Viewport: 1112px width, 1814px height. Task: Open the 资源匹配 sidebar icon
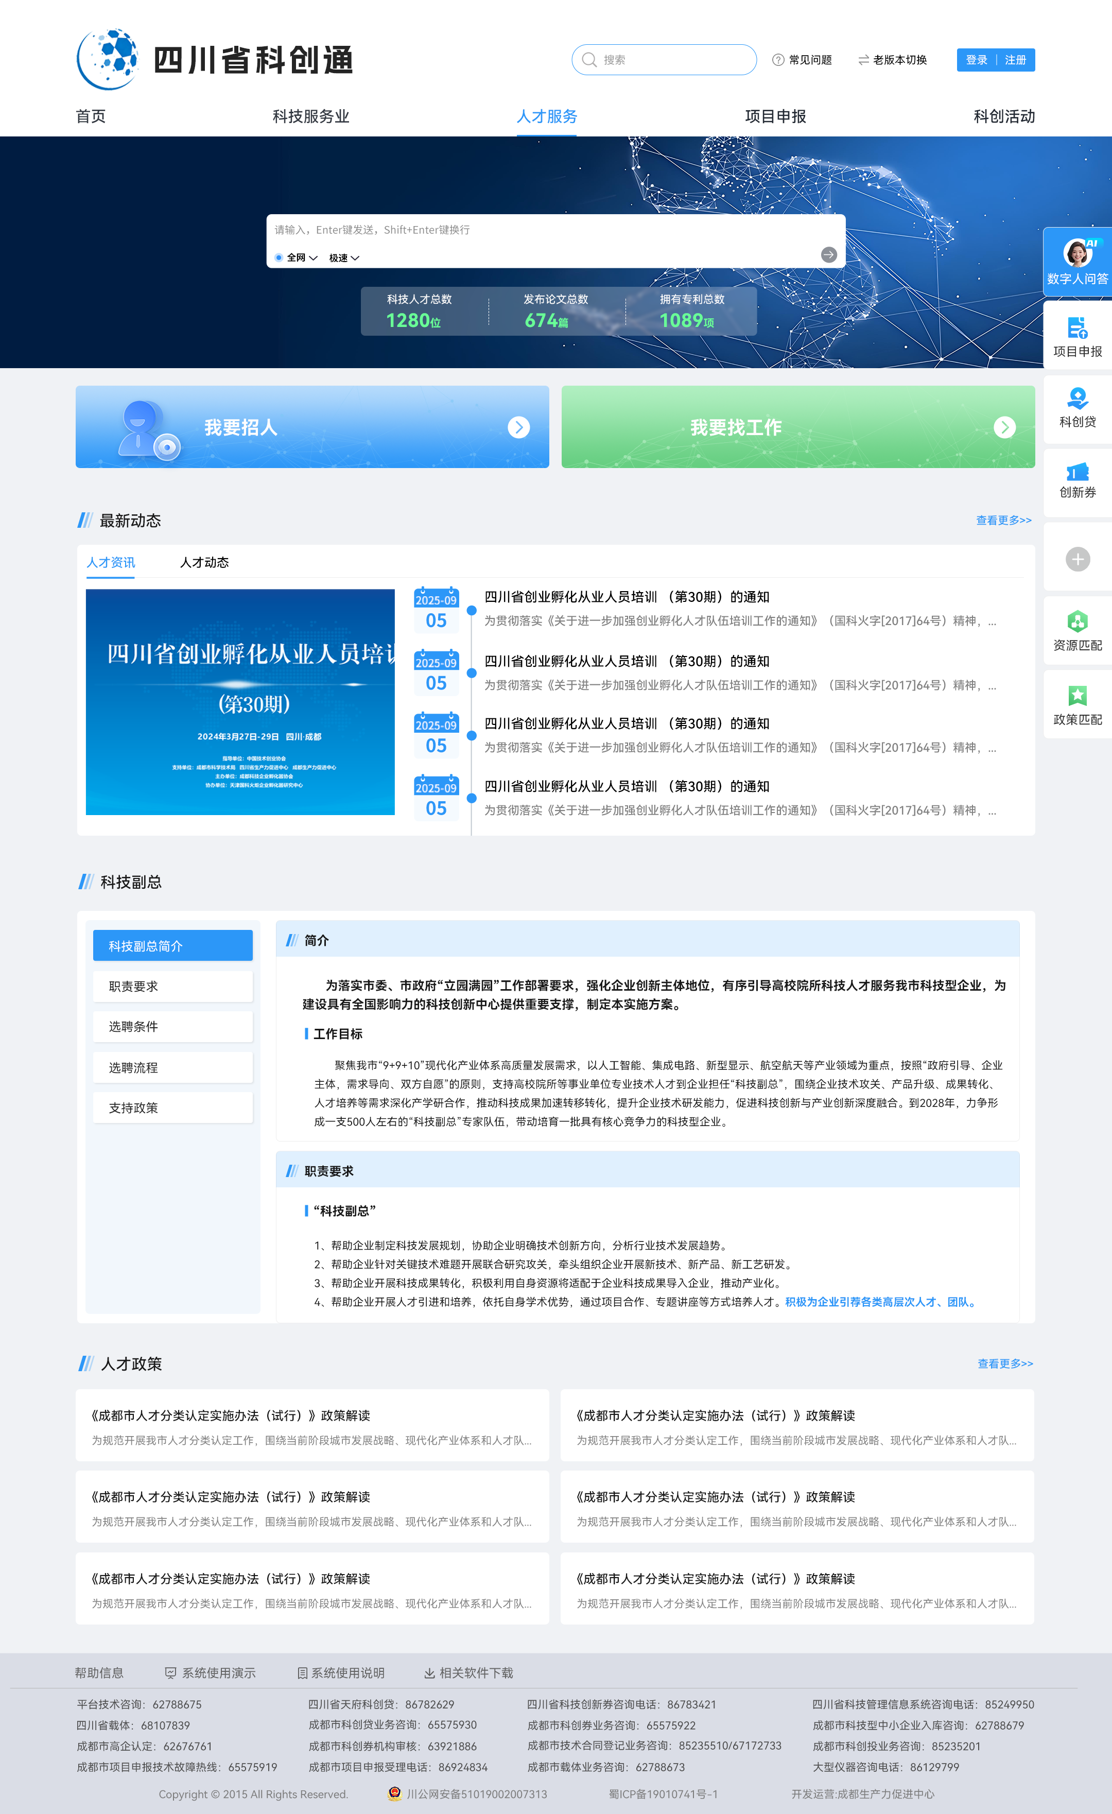[x=1078, y=622]
